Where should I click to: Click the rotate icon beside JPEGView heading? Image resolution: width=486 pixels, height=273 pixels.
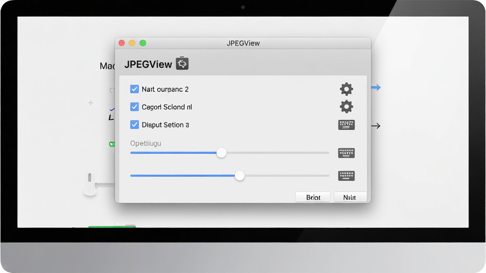coord(182,64)
